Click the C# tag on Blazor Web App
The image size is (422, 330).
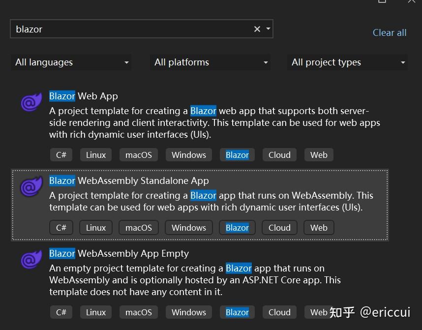click(61, 154)
